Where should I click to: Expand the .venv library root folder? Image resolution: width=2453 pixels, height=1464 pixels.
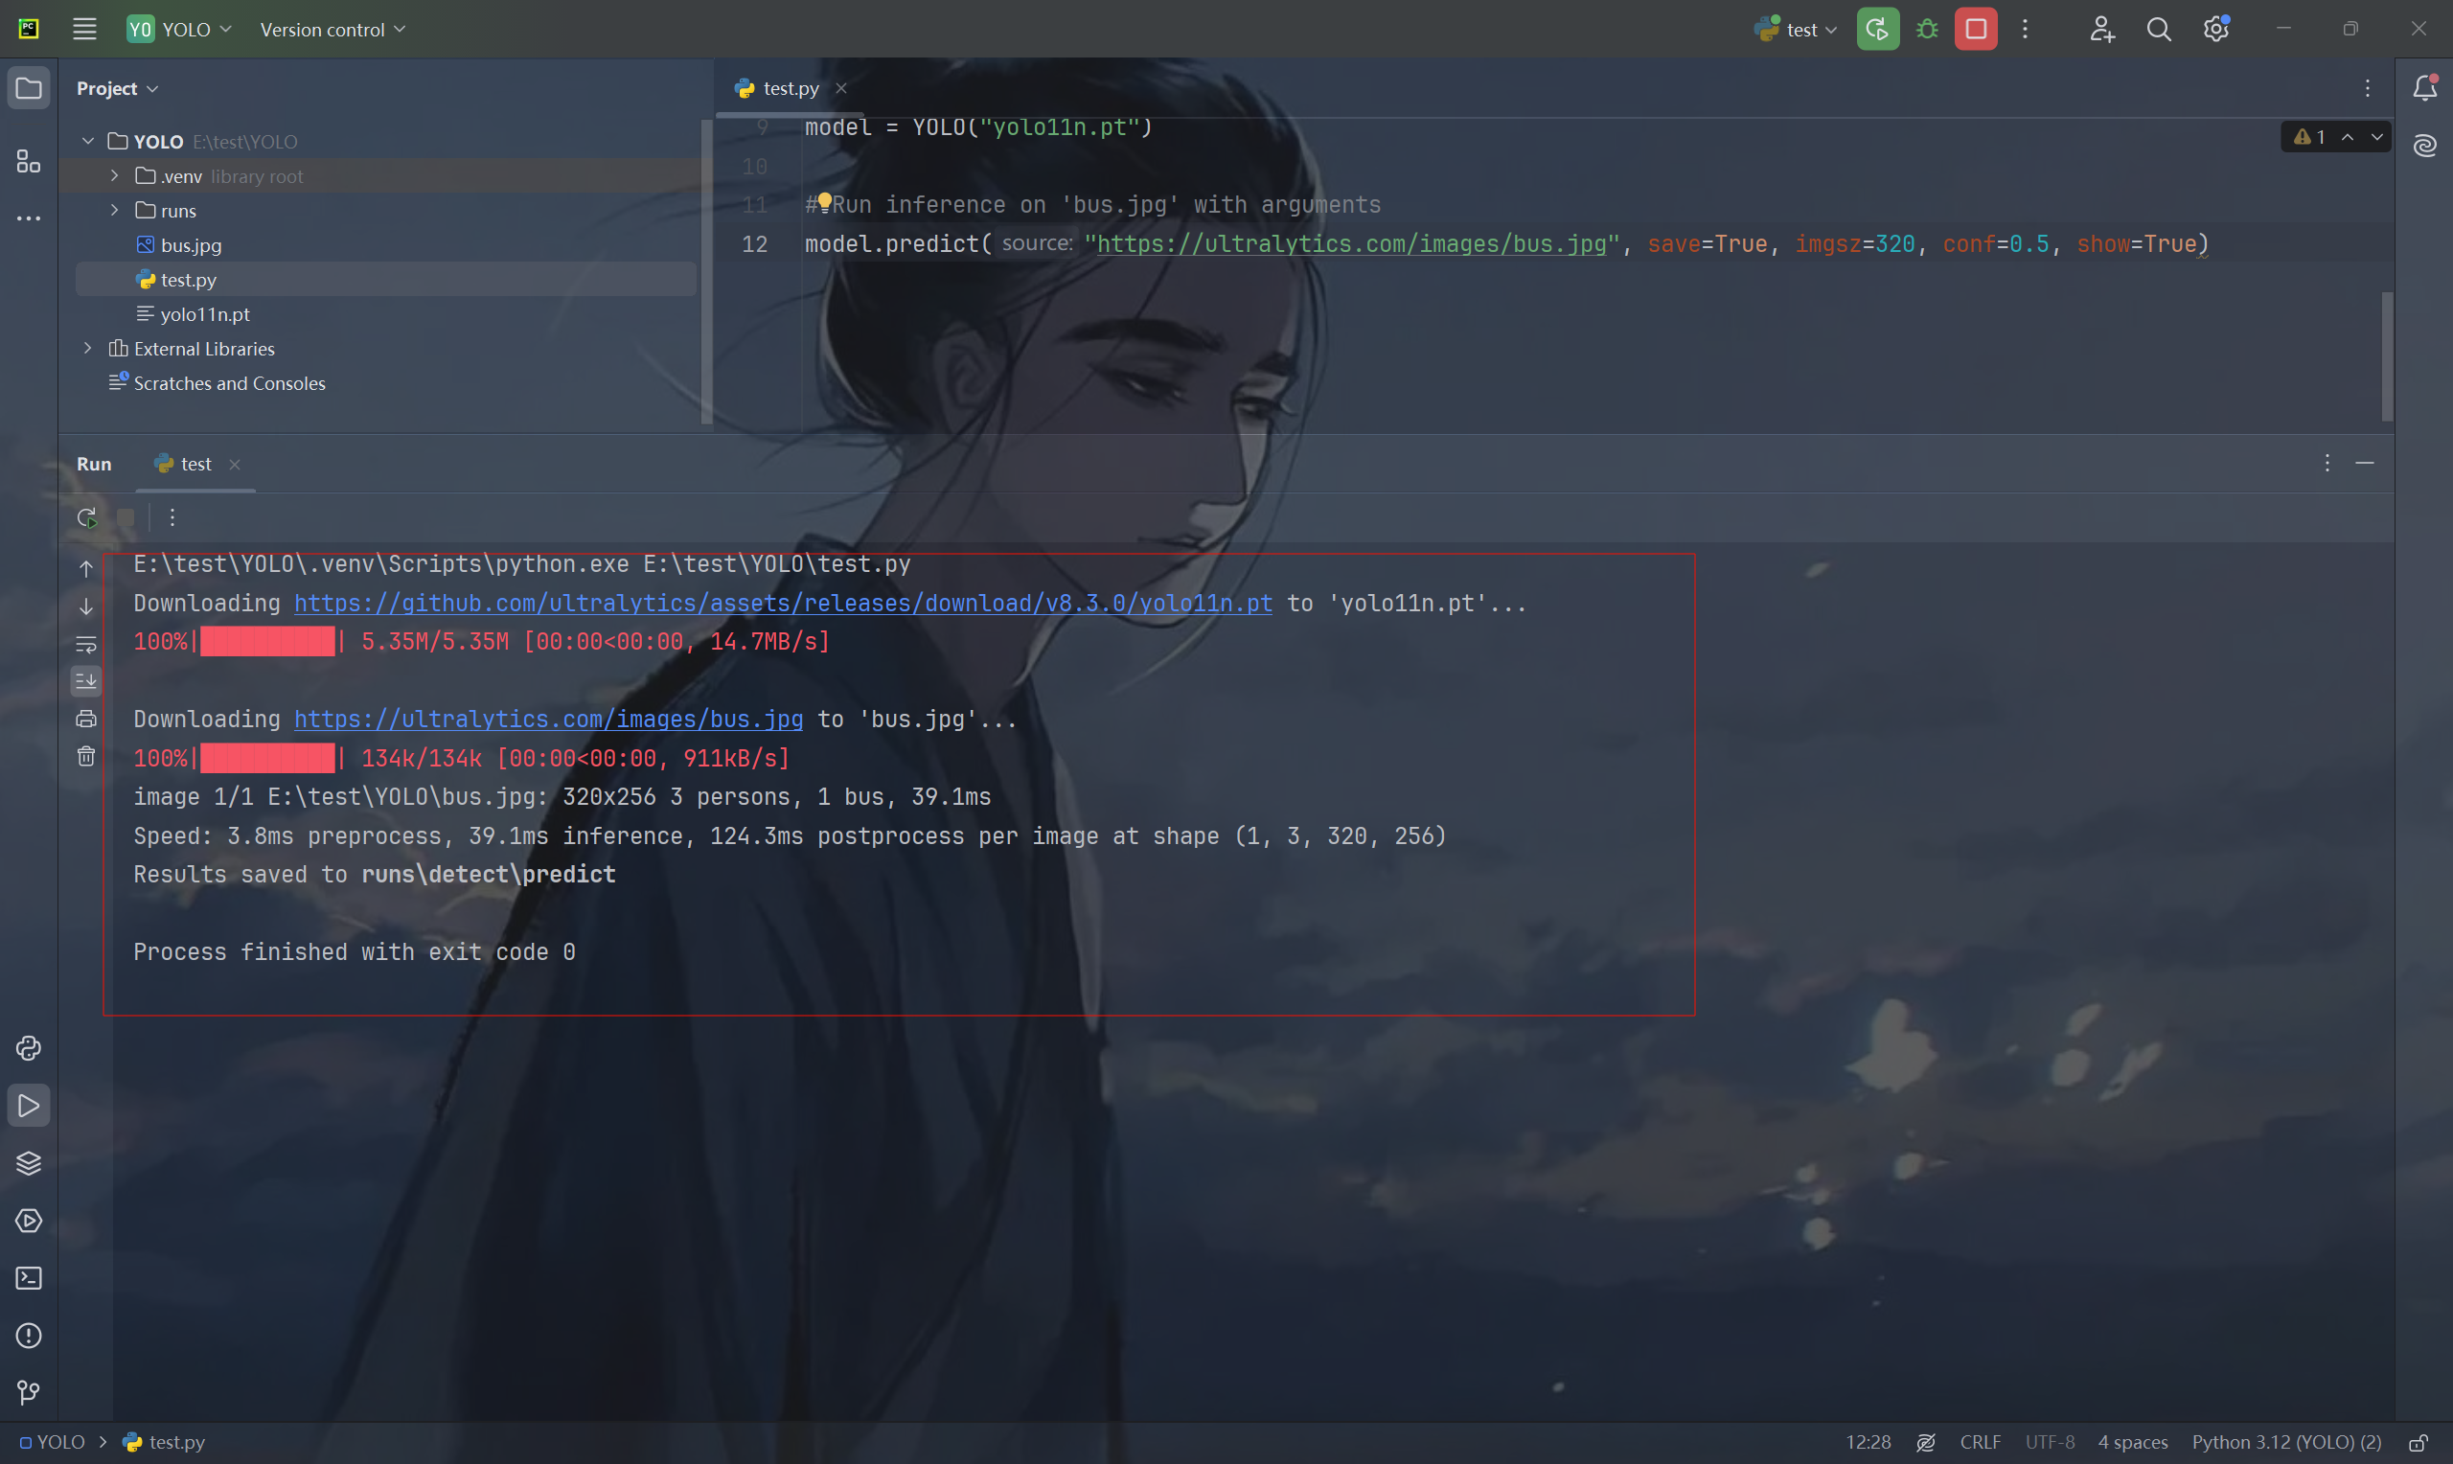coord(114,175)
